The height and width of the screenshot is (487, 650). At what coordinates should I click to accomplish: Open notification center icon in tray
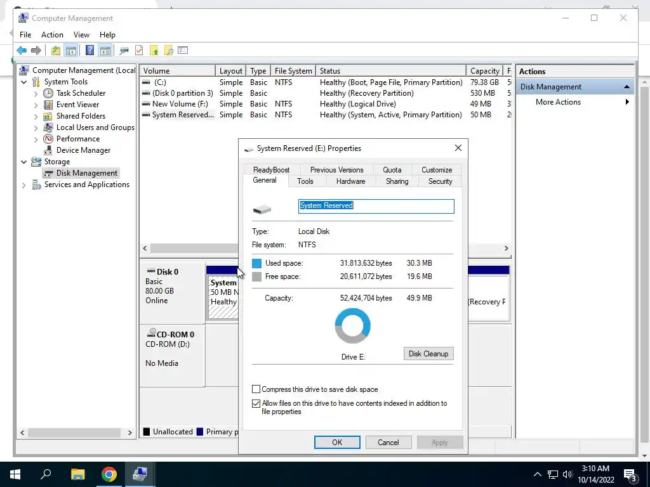click(x=630, y=474)
